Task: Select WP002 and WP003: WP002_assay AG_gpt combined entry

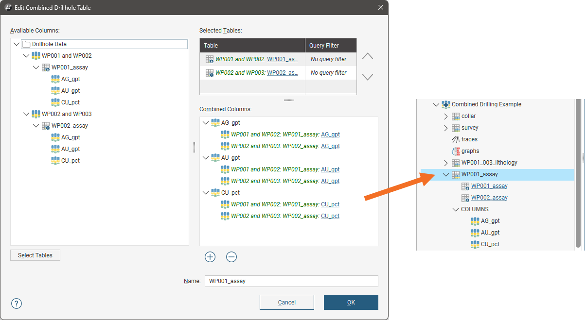Action: (285, 146)
